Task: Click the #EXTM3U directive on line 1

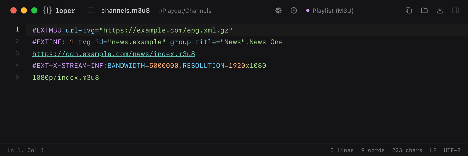Action: (47, 30)
